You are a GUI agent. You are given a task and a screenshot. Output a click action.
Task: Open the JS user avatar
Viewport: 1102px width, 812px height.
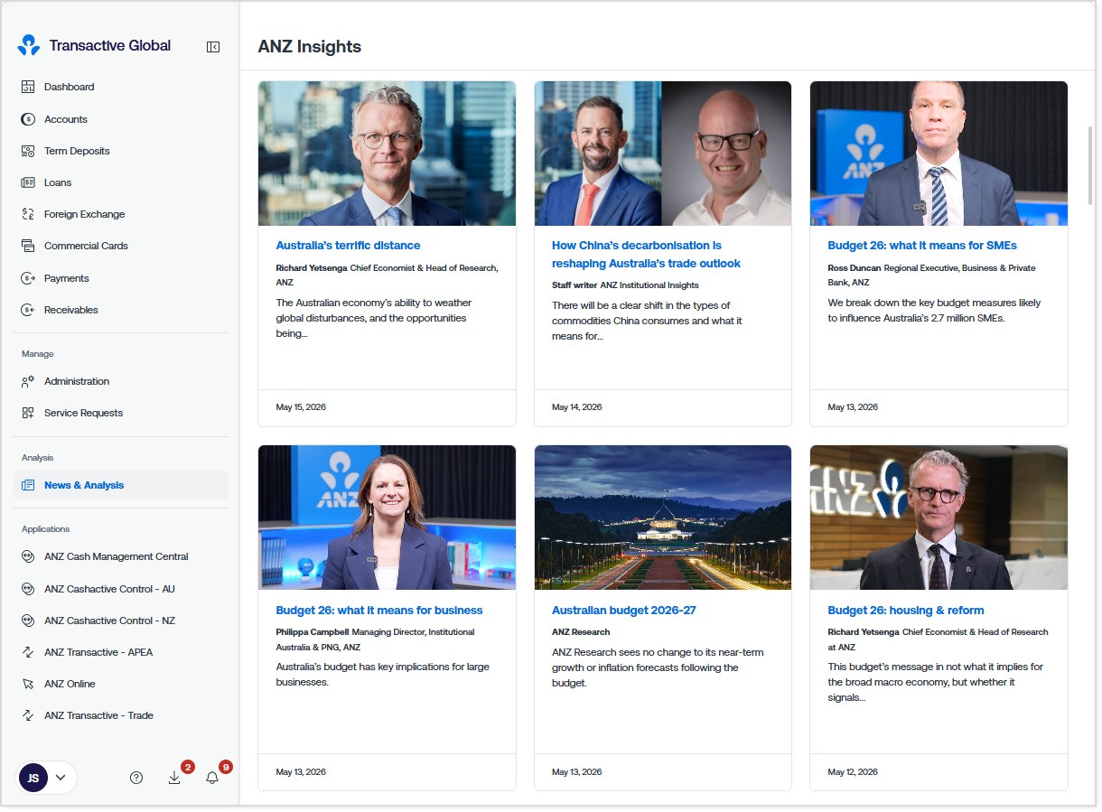pyautogui.click(x=33, y=778)
